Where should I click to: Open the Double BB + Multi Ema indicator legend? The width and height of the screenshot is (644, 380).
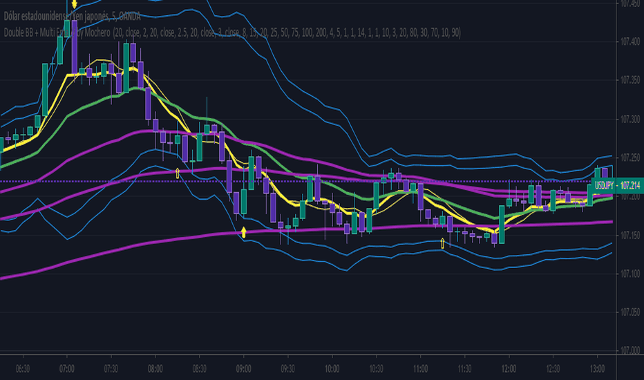[232, 32]
